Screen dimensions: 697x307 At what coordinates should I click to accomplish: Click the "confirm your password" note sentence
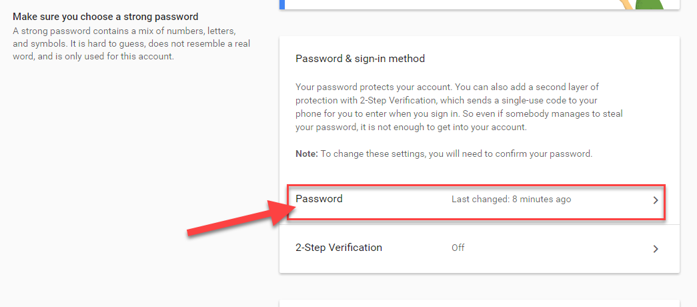point(456,154)
